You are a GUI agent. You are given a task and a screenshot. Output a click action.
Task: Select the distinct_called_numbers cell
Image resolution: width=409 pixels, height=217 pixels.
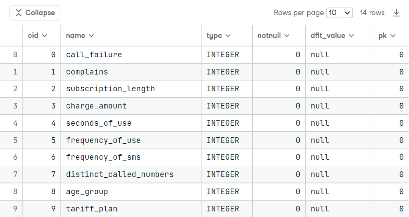click(131, 175)
